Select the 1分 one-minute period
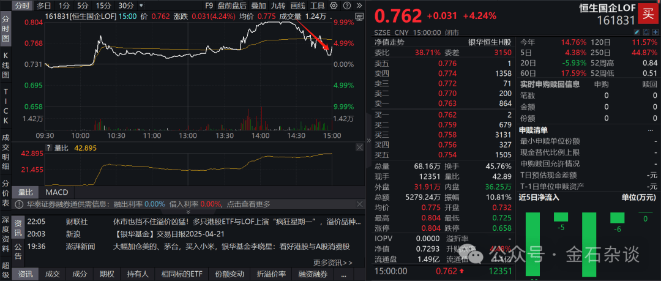661x281 pixels. (64, 6)
